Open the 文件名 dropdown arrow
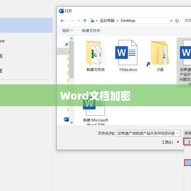The height and width of the screenshot is (191, 191). (177, 133)
